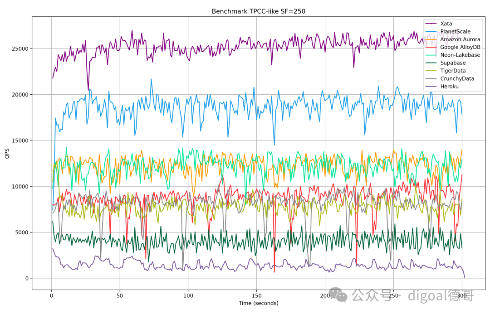
Task: Select the "5000" QPS axis tick
Action: click(22, 232)
